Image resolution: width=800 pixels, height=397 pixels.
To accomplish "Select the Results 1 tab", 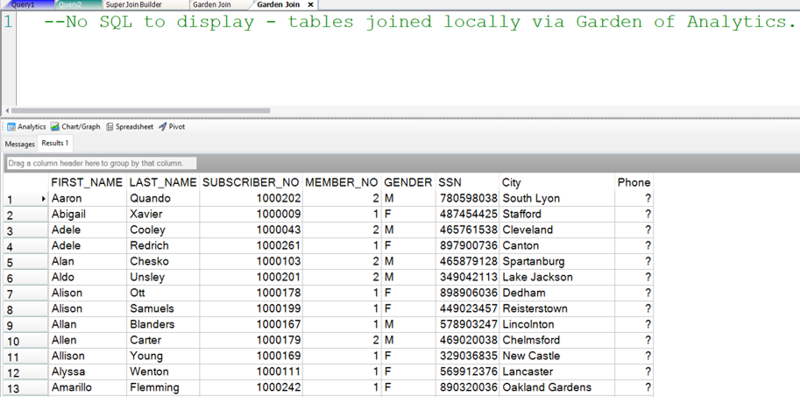I will (x=54, y=143).
